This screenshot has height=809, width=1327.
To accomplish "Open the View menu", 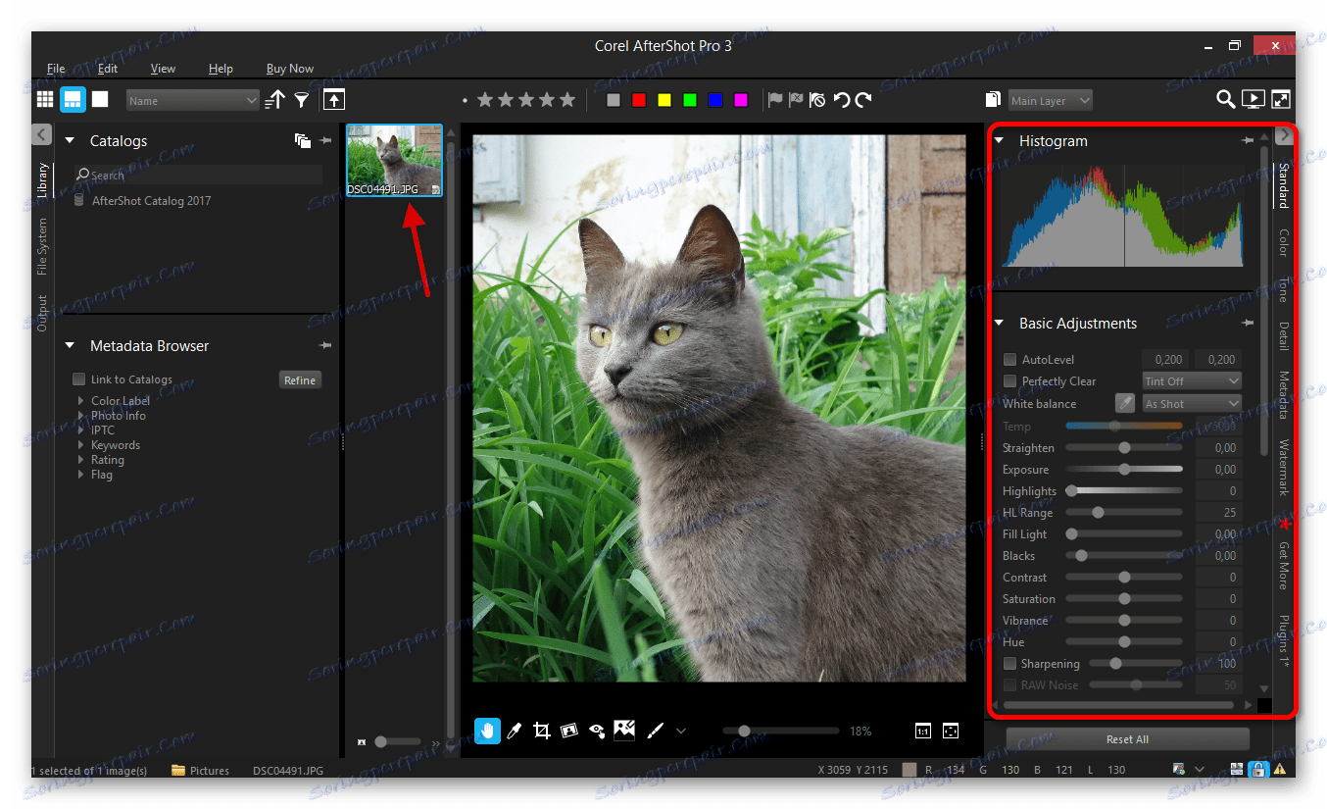I will pyautogui.click(x=163, y=69).
